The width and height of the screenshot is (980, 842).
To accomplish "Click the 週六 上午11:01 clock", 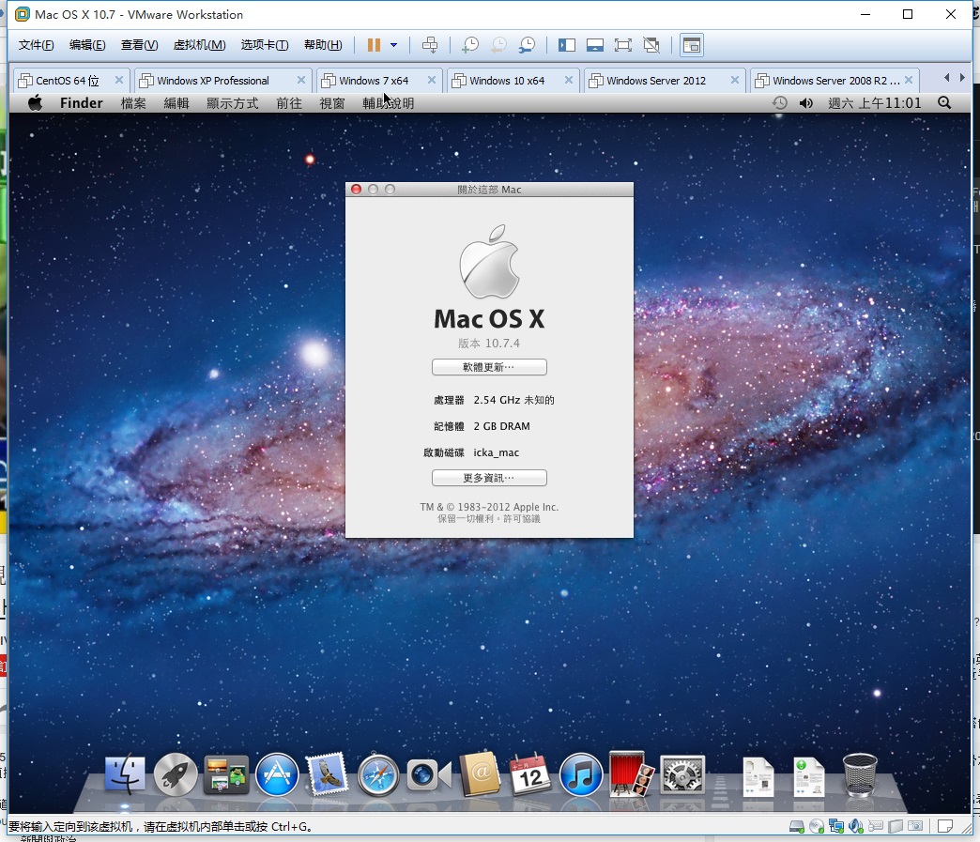I will pos(874,103).
